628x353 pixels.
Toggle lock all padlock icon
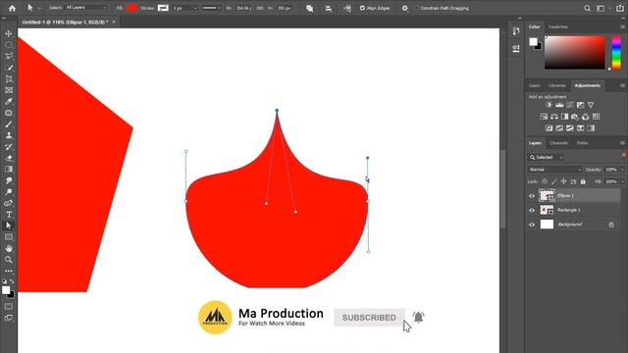(x=583, y=181)
